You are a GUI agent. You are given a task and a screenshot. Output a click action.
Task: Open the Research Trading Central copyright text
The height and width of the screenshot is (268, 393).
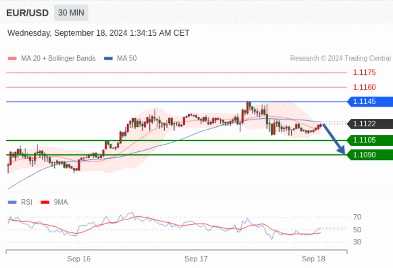pos(340,58)
